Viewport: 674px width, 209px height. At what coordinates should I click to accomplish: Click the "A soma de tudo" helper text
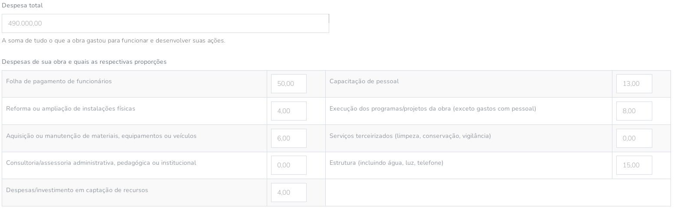point(113,41)
